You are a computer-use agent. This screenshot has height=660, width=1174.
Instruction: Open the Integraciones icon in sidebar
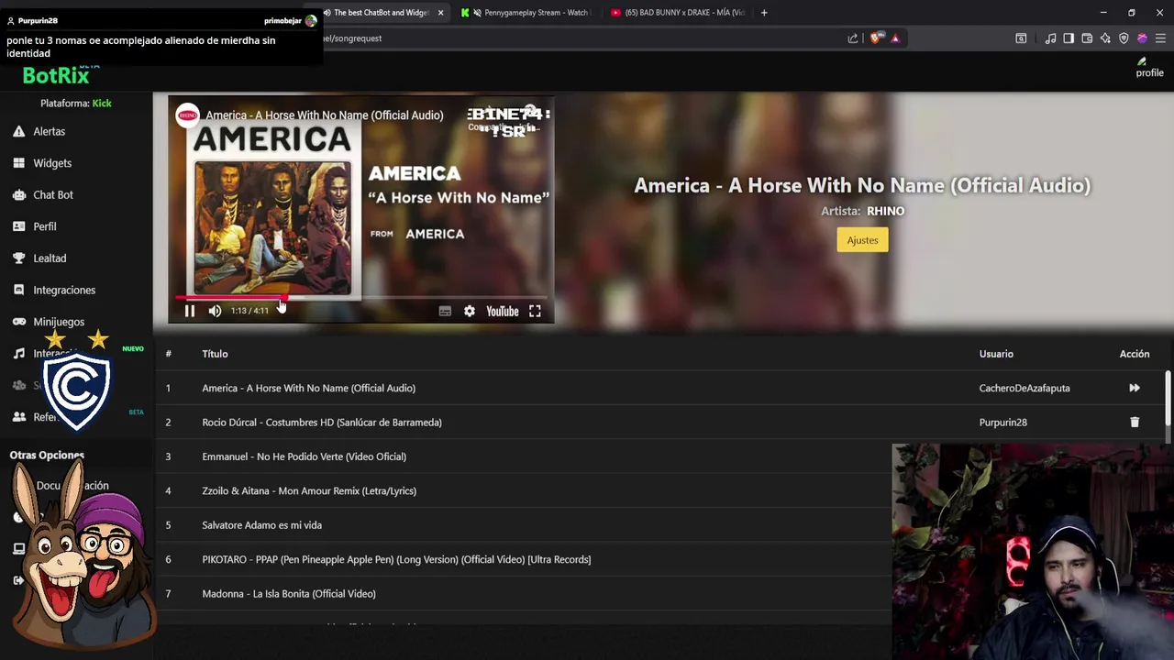pos(18,290)
